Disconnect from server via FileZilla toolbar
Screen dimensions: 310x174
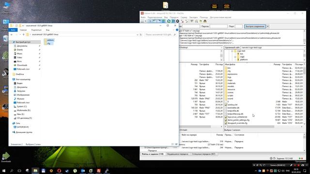[x=182, y=21]
